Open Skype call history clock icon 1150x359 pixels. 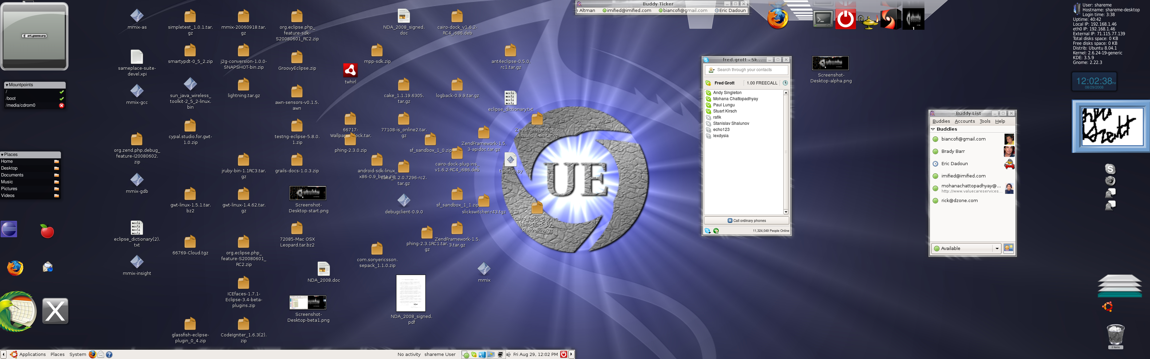click(785, 83)
